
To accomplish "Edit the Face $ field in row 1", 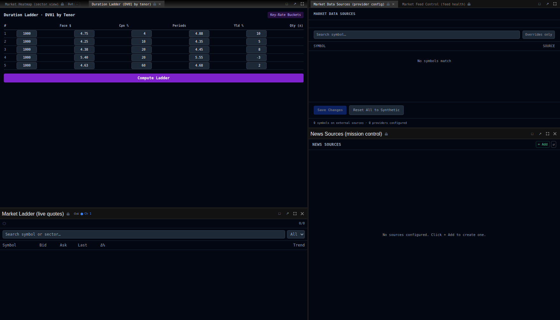I will [x=27, y=34].
